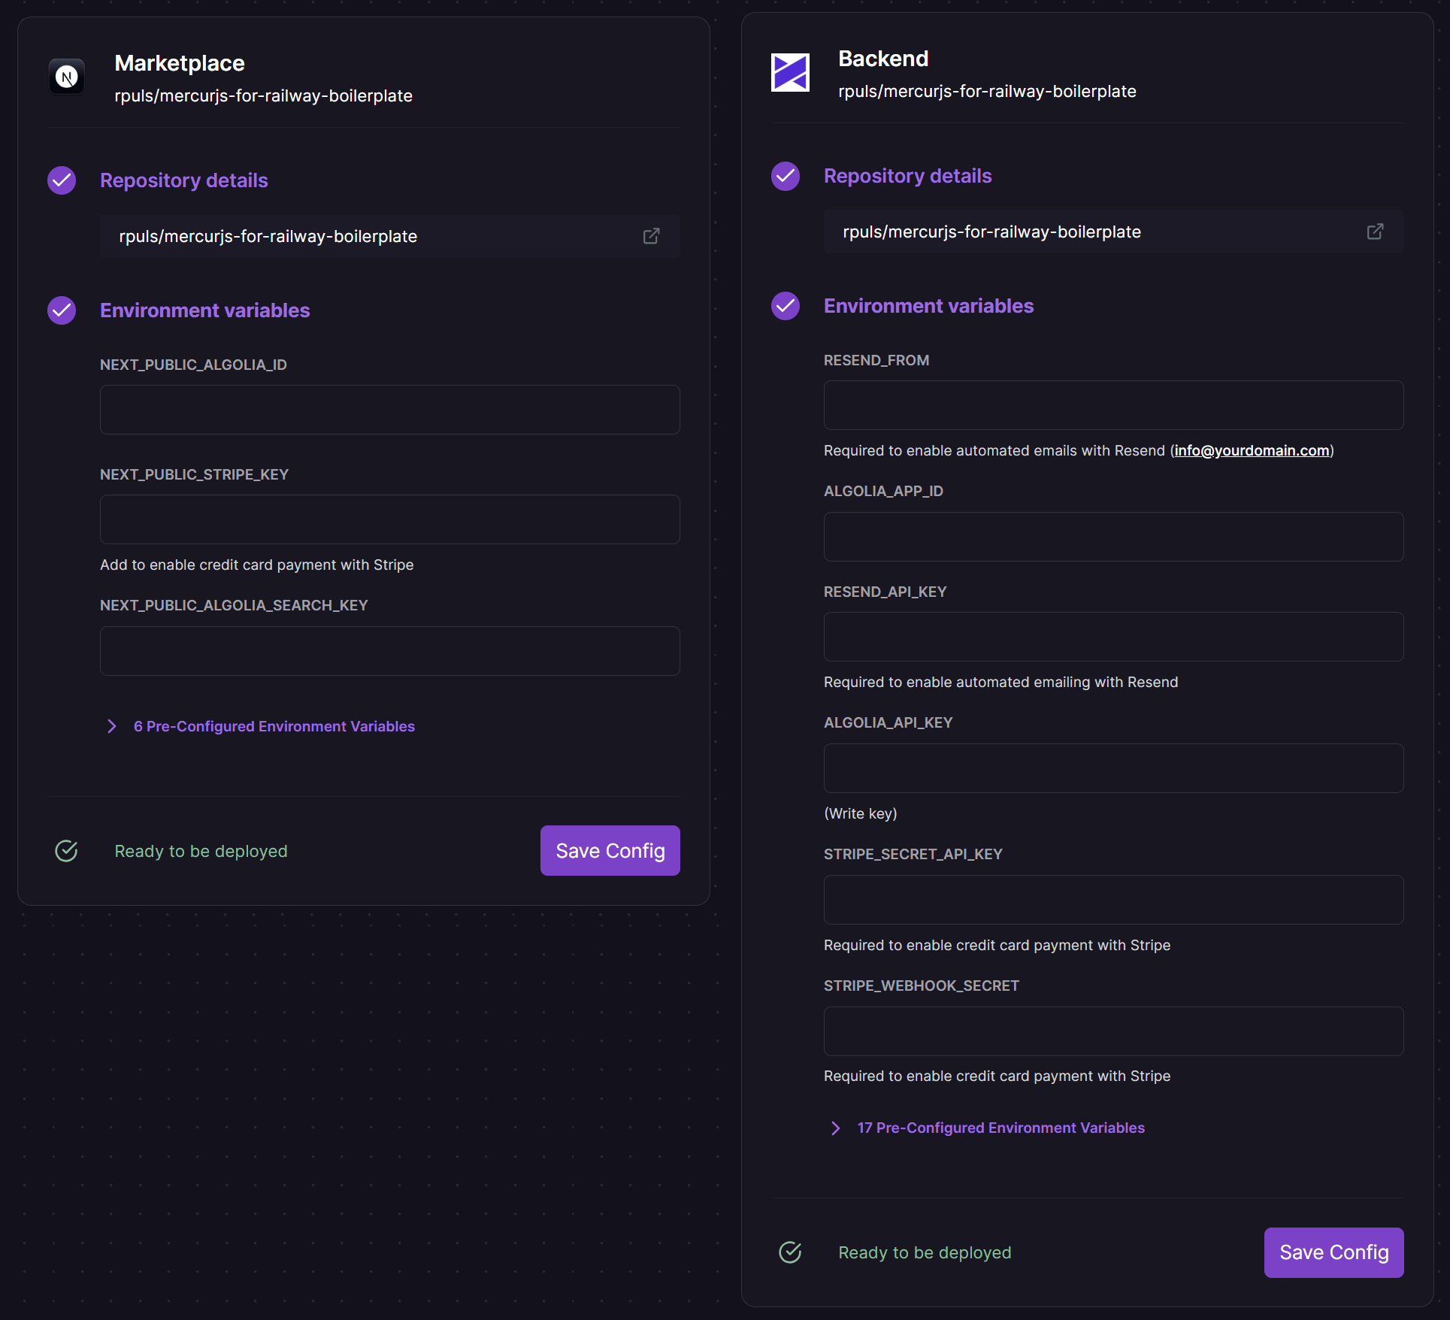The image size is (1450, 1320).
Task: Click Backend Repository details checkmark icon
Action: [786, 176]
